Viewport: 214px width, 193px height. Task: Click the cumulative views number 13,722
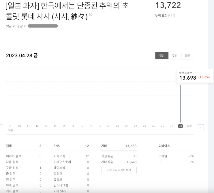click(168, 5)
